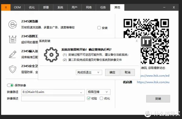Viewport: 182px width, 119px height.
Task: Click the QR code image
Action: point(146,41)
